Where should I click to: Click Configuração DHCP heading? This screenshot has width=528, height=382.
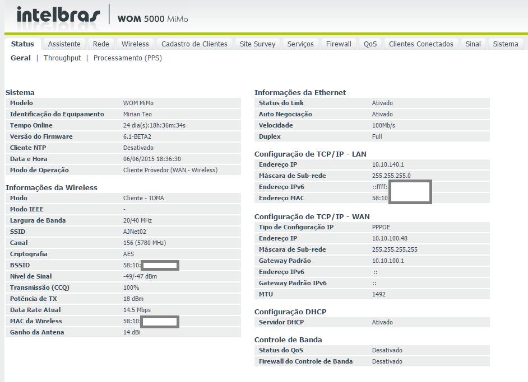click(290, 312)
